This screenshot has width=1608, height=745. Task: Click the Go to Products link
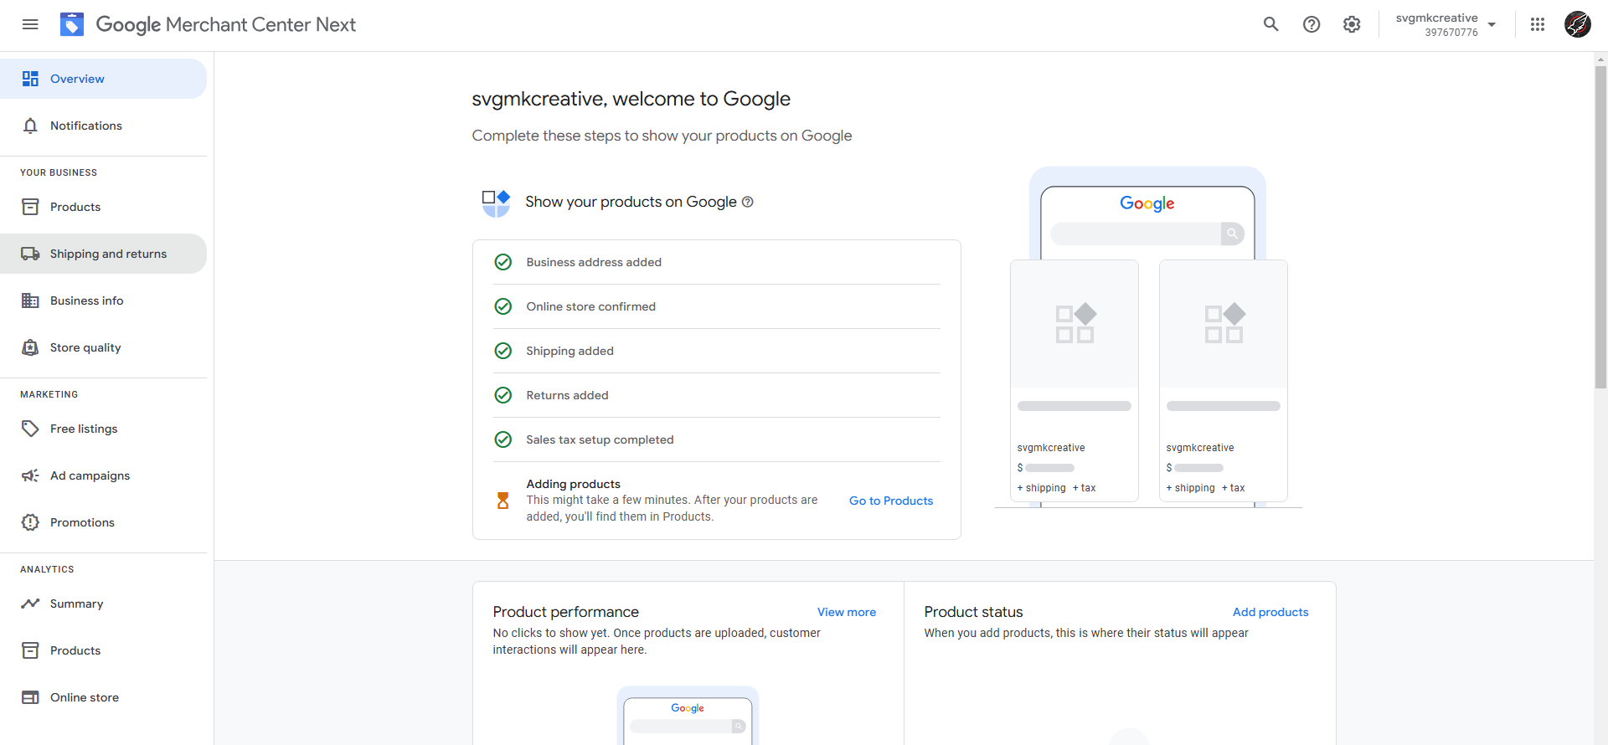890,501
